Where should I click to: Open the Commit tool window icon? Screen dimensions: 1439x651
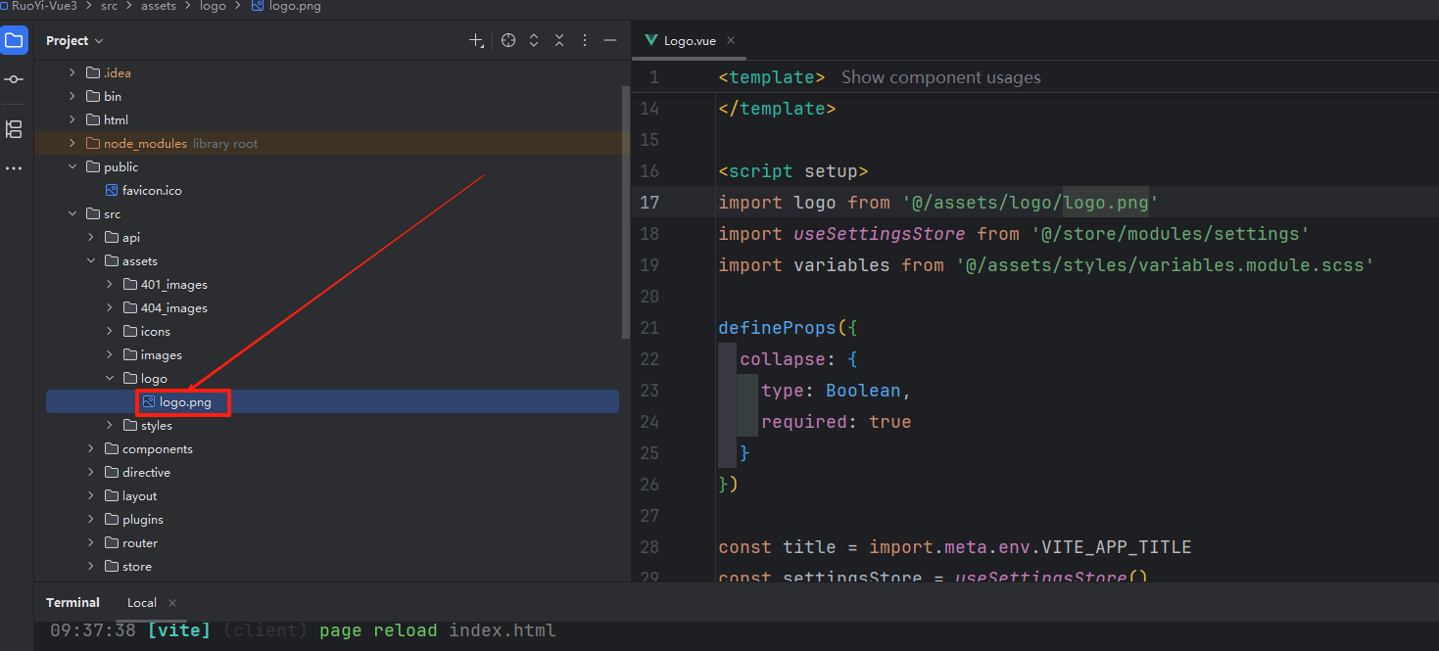(x=14, y=79)
